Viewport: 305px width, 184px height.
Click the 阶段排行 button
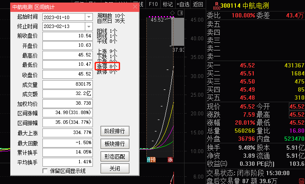point(115,131)
